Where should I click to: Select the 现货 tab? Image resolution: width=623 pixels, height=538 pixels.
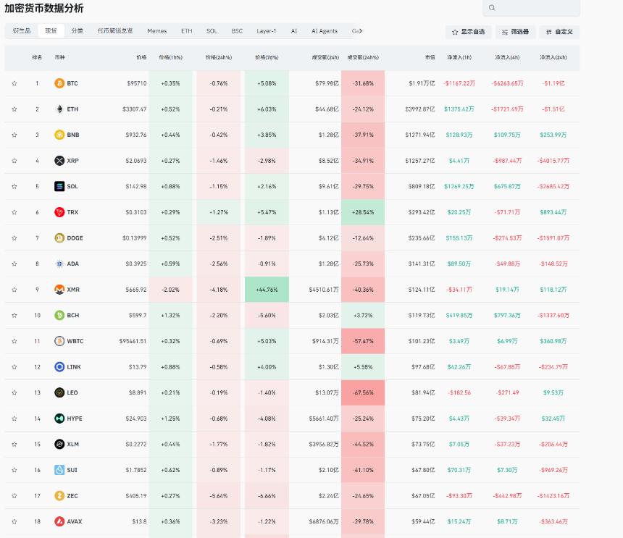(51, 31)
